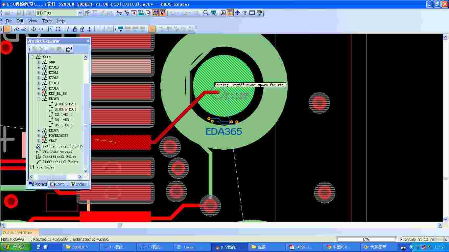449x252 pixels.
Task: Collapse the KROW3 net
Action: click(38, 99)
